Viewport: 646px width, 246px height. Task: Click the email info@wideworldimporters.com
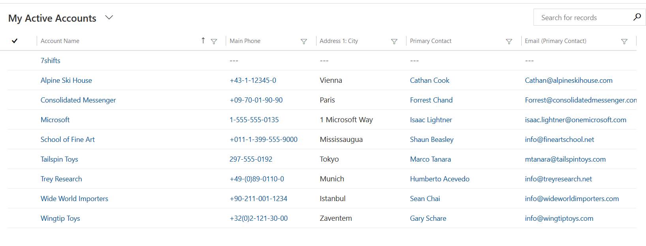point(572,199)
